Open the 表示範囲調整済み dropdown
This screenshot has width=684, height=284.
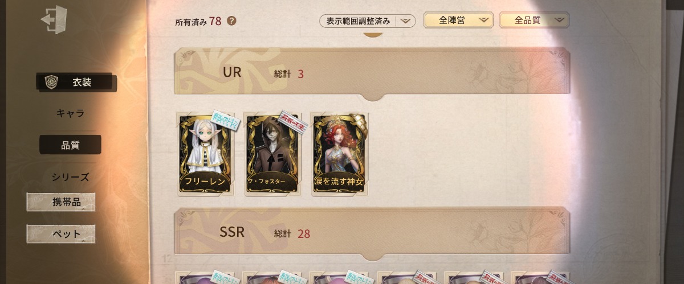coord(367,21)
